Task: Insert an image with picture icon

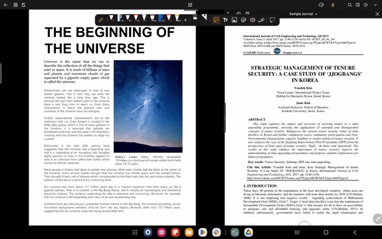Action: tap(234, 20)
